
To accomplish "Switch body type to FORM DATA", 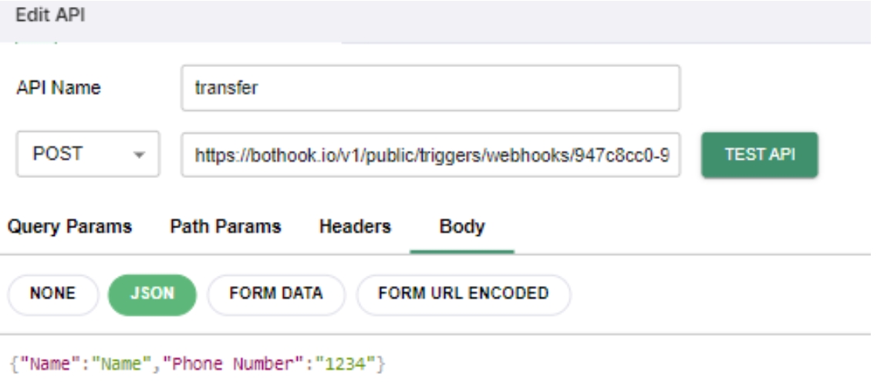I will [275, 294].
